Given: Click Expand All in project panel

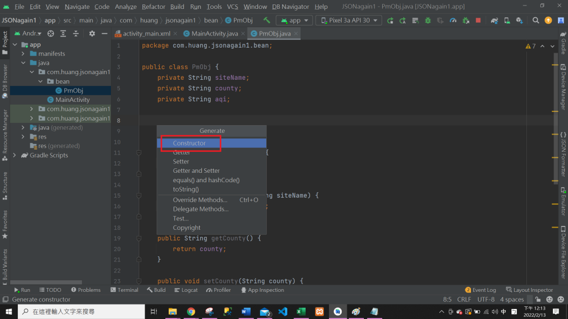Looking at the screenshot, I should [x=63, y=34].
